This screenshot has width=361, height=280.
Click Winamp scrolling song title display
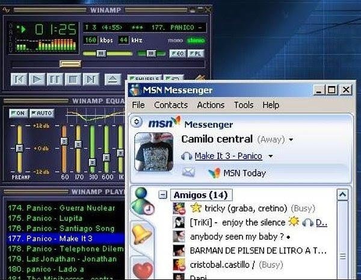tap(144, 28)
